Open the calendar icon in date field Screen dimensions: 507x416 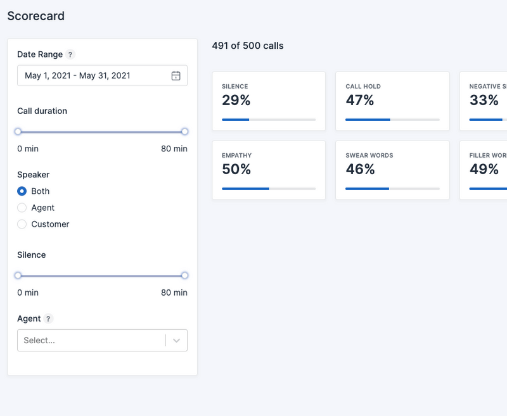coord(176,76)
